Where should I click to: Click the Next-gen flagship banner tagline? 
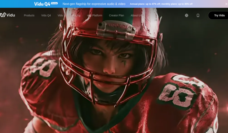click(x=94, y=4)
